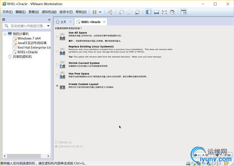The width and height of the screenshot is (234, 166).
Task: Open the 帮助(H) menu
Action: pyautogui.click(x=81, y=12)
